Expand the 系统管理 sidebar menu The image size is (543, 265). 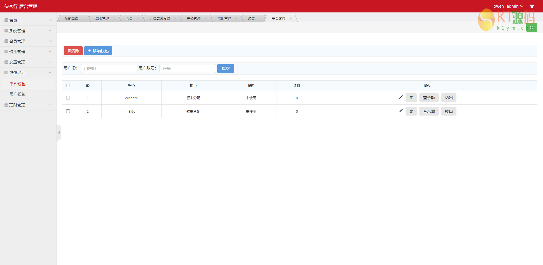28,31
